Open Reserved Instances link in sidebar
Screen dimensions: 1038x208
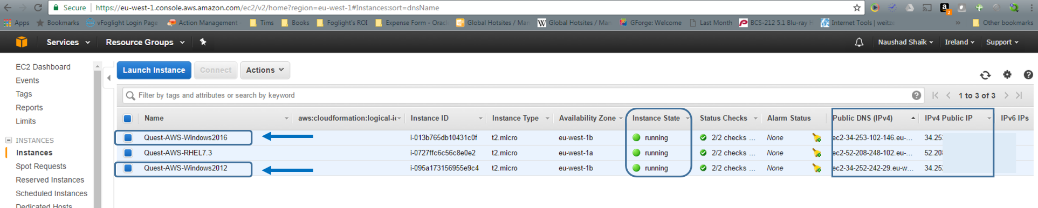50,180
